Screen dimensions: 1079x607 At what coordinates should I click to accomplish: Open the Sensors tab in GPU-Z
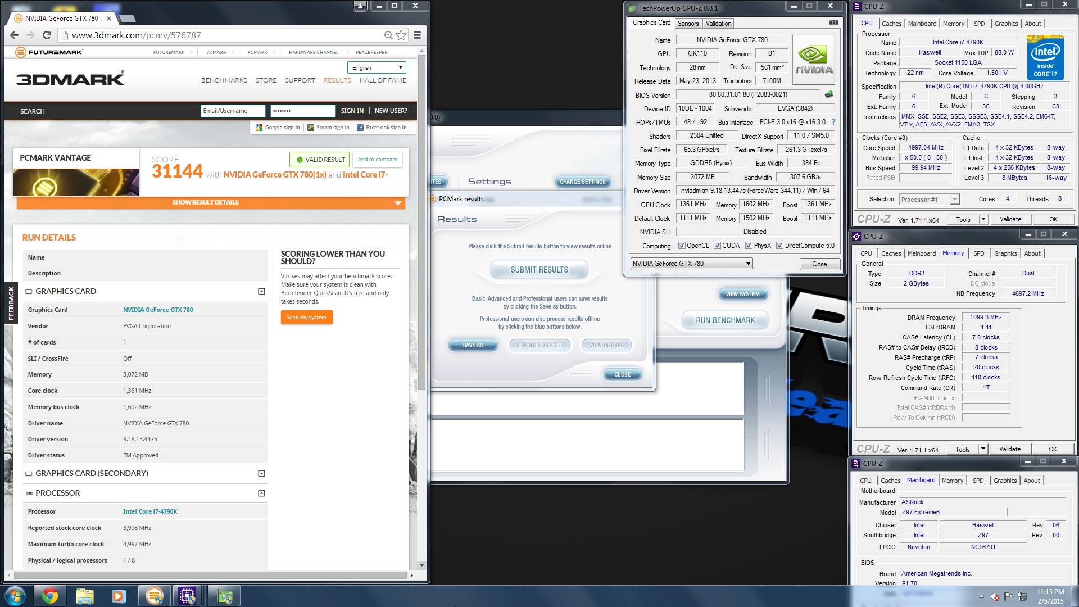688,23
